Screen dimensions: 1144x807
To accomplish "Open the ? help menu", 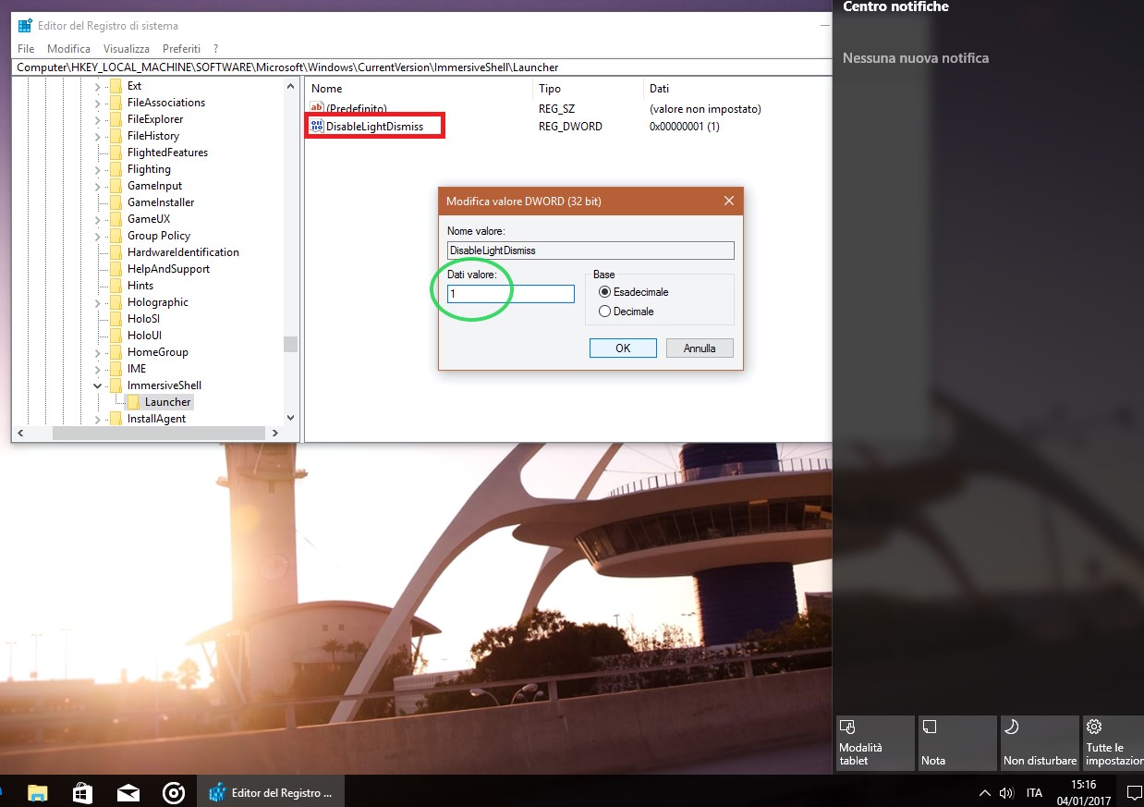I will pos(215,49).
